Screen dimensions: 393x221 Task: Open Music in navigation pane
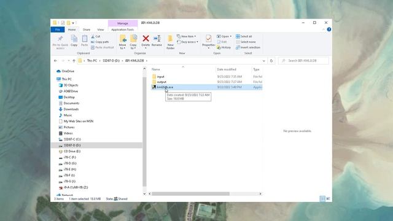(65, 115)
